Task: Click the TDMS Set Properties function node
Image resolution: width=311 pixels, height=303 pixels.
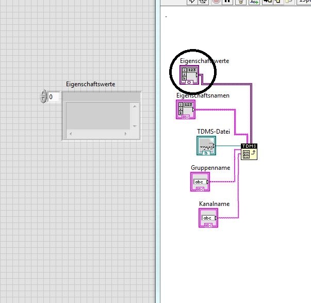Action: click(x=249, y=152)
